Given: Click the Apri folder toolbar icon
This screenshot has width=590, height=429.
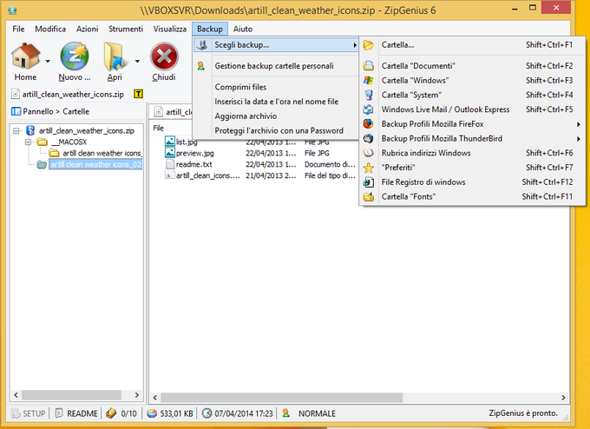Looking at the screenshot, I should (115, 56).
